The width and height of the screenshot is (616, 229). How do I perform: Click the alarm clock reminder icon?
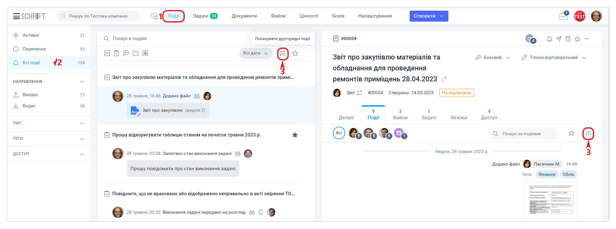coord(568,39)
